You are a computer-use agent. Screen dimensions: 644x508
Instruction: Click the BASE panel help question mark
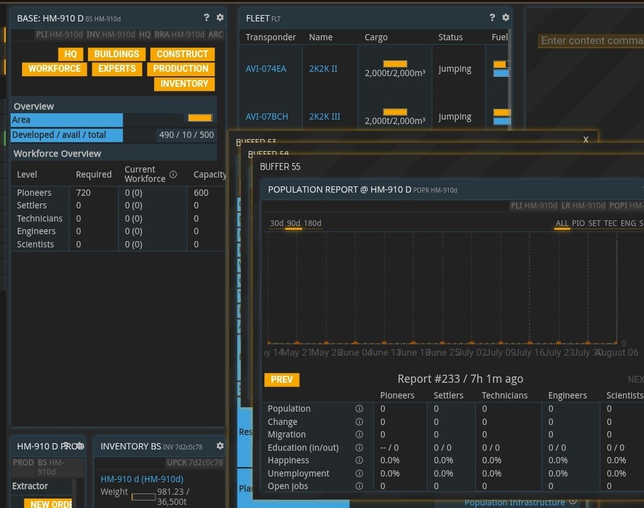tap(206, 17)
